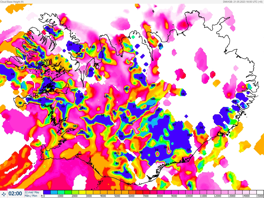The image size is (264, 198).
Task: Select the bright green legend swatch before 2000
Action: pyautogui.click(x=68, y=192)
